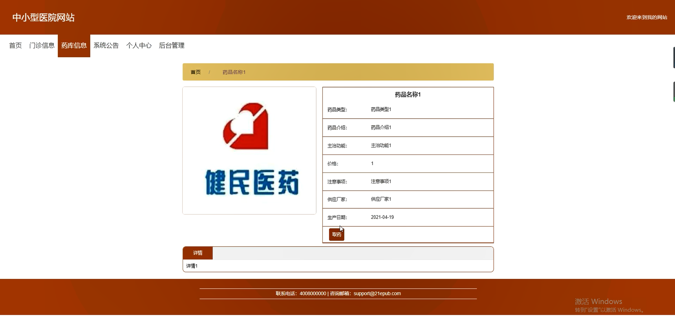
Task: Open the 个人中心 navigation item
Action: pos(139,46)
